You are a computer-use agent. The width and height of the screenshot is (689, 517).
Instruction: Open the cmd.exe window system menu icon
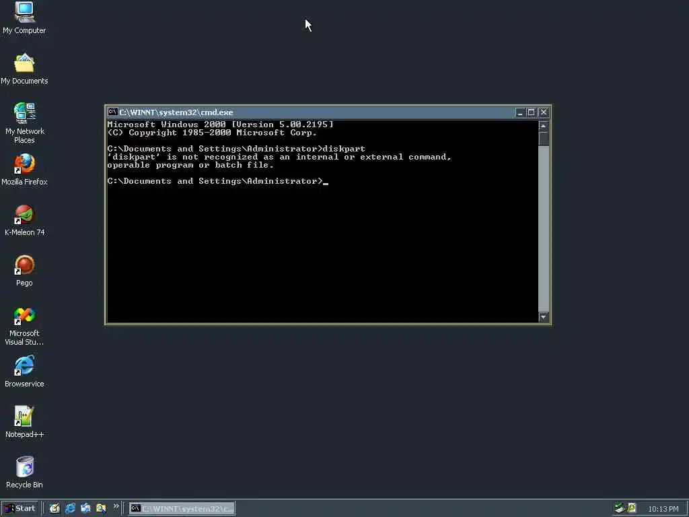click(112, 112)
